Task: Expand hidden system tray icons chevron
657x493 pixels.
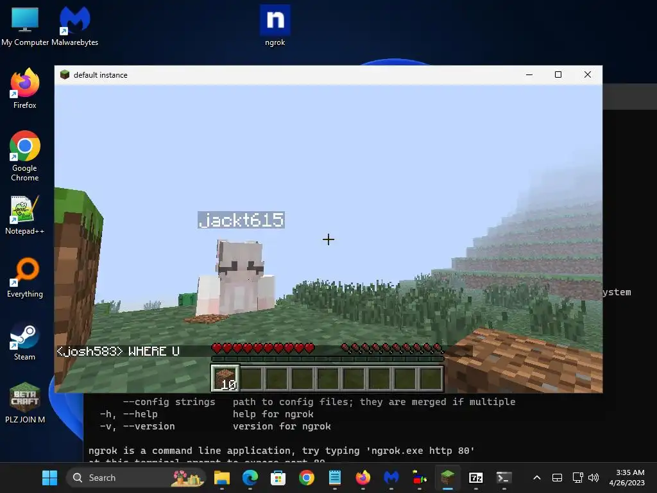Action: tap(537, 478)
